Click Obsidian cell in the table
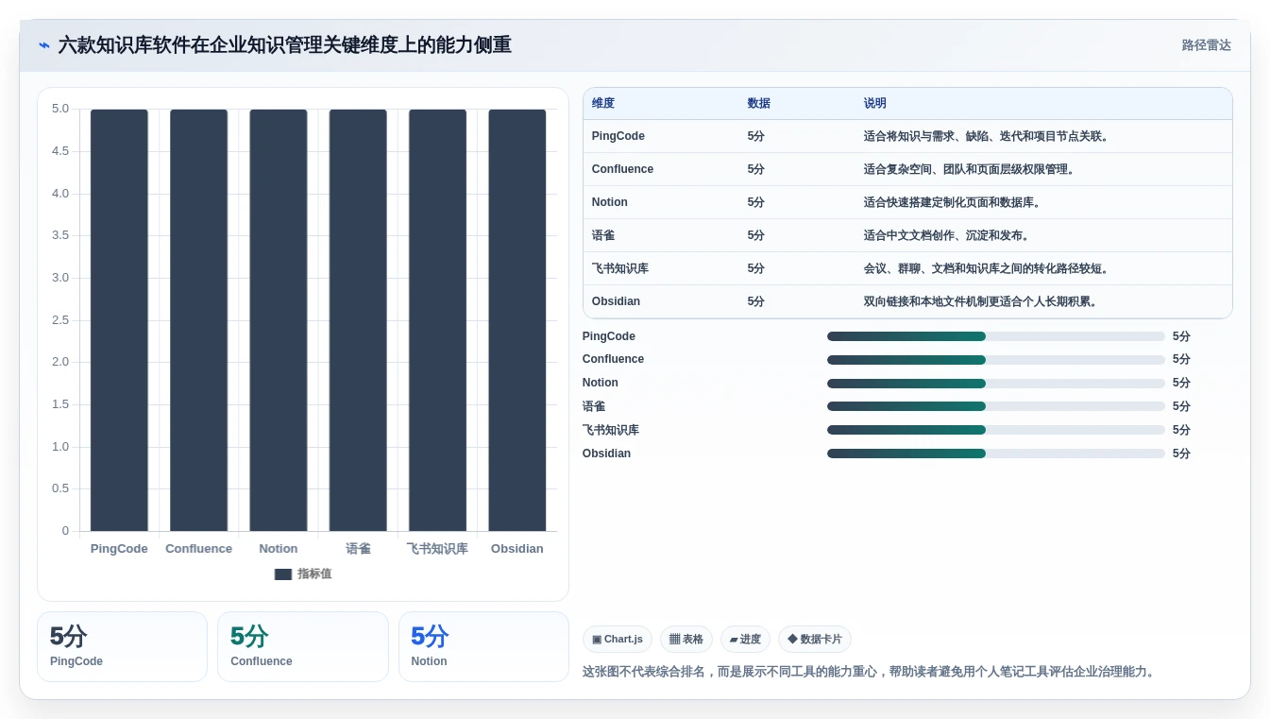 tap(616, 301)
